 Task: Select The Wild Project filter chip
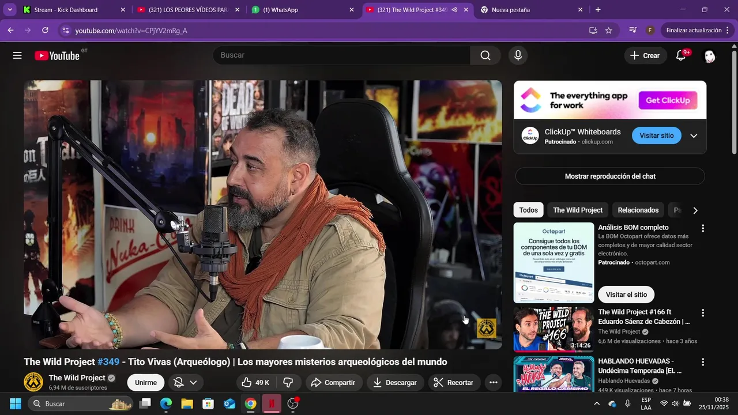(x=578, y=210)
